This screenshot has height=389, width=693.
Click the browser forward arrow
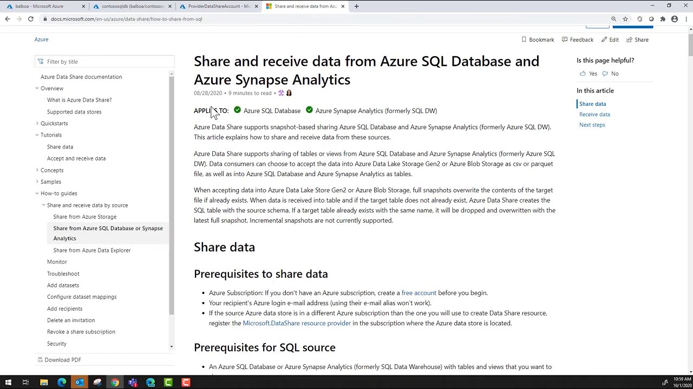[x=19, y=19]
